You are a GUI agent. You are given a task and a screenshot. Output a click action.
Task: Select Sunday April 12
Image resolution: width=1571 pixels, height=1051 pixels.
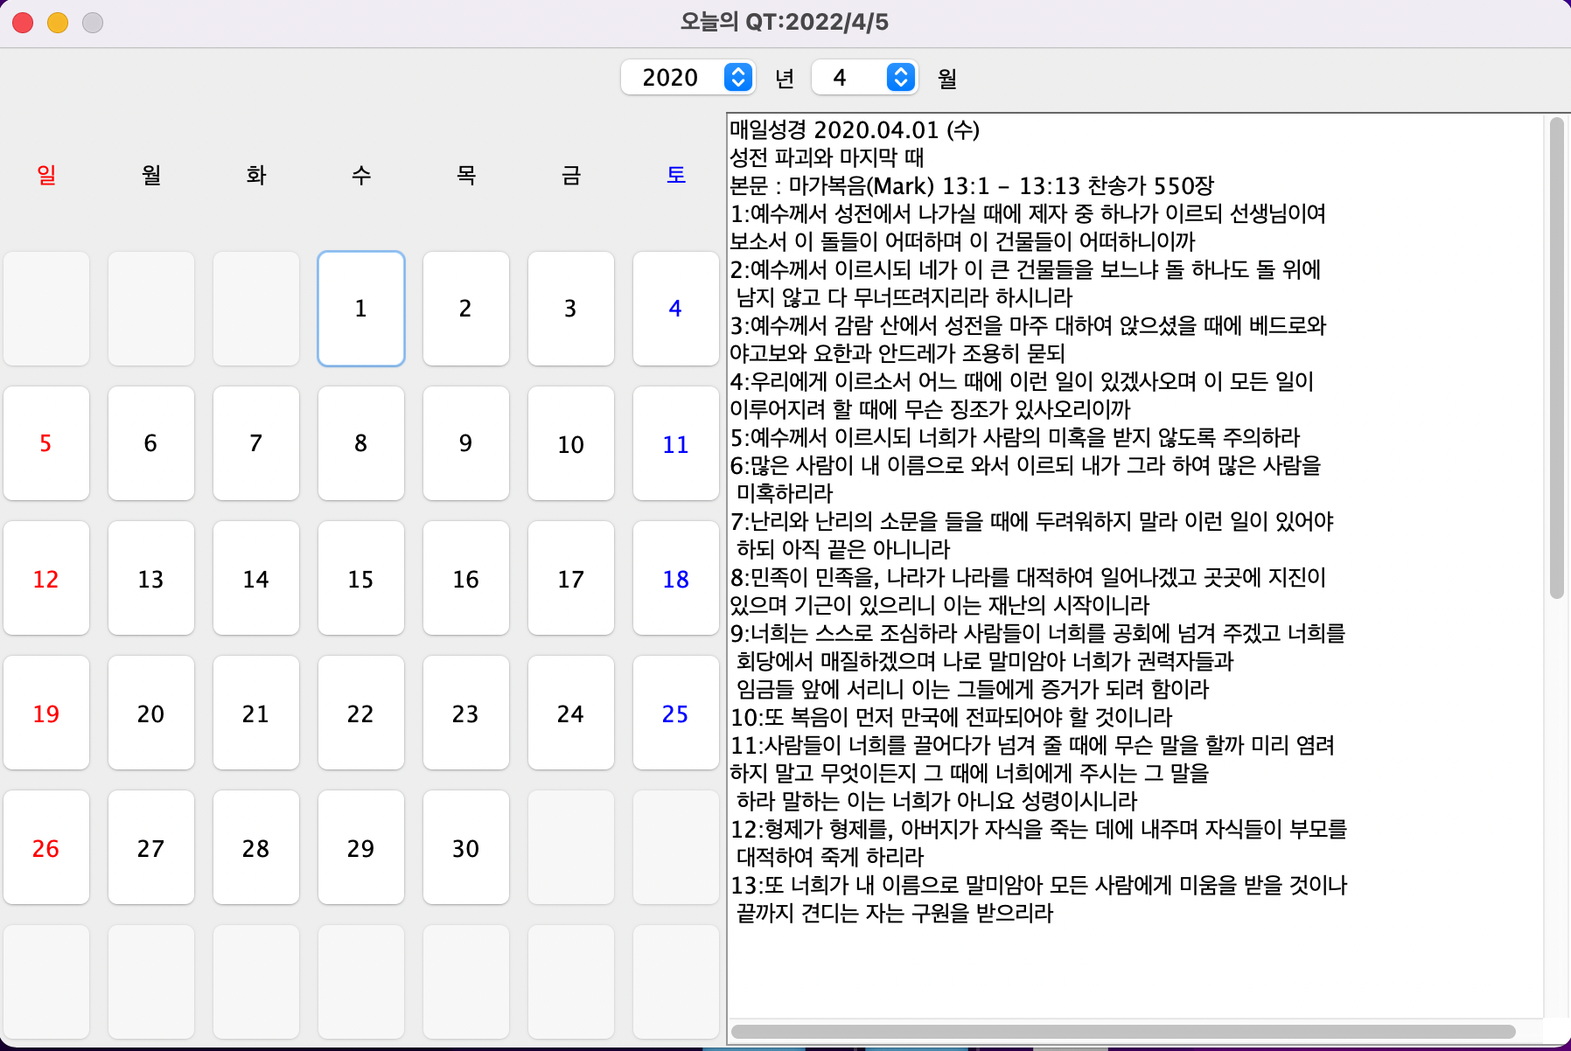46,579
